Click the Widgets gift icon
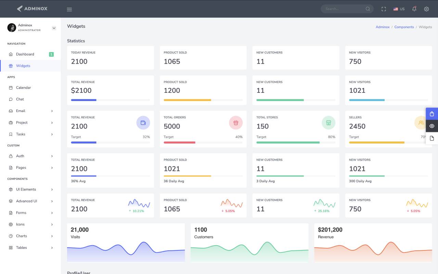The height and width of the screenshot is (274, 438). coord(11,66)
